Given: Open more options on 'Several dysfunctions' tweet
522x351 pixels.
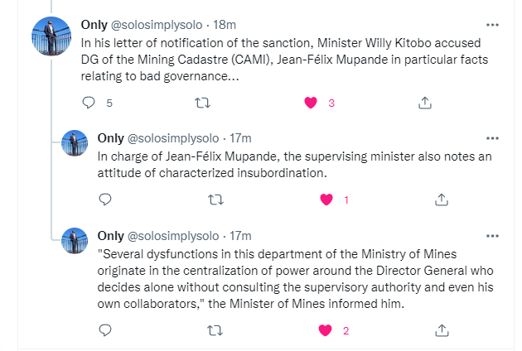Looking at the screenshot, I should click(492, 236).
